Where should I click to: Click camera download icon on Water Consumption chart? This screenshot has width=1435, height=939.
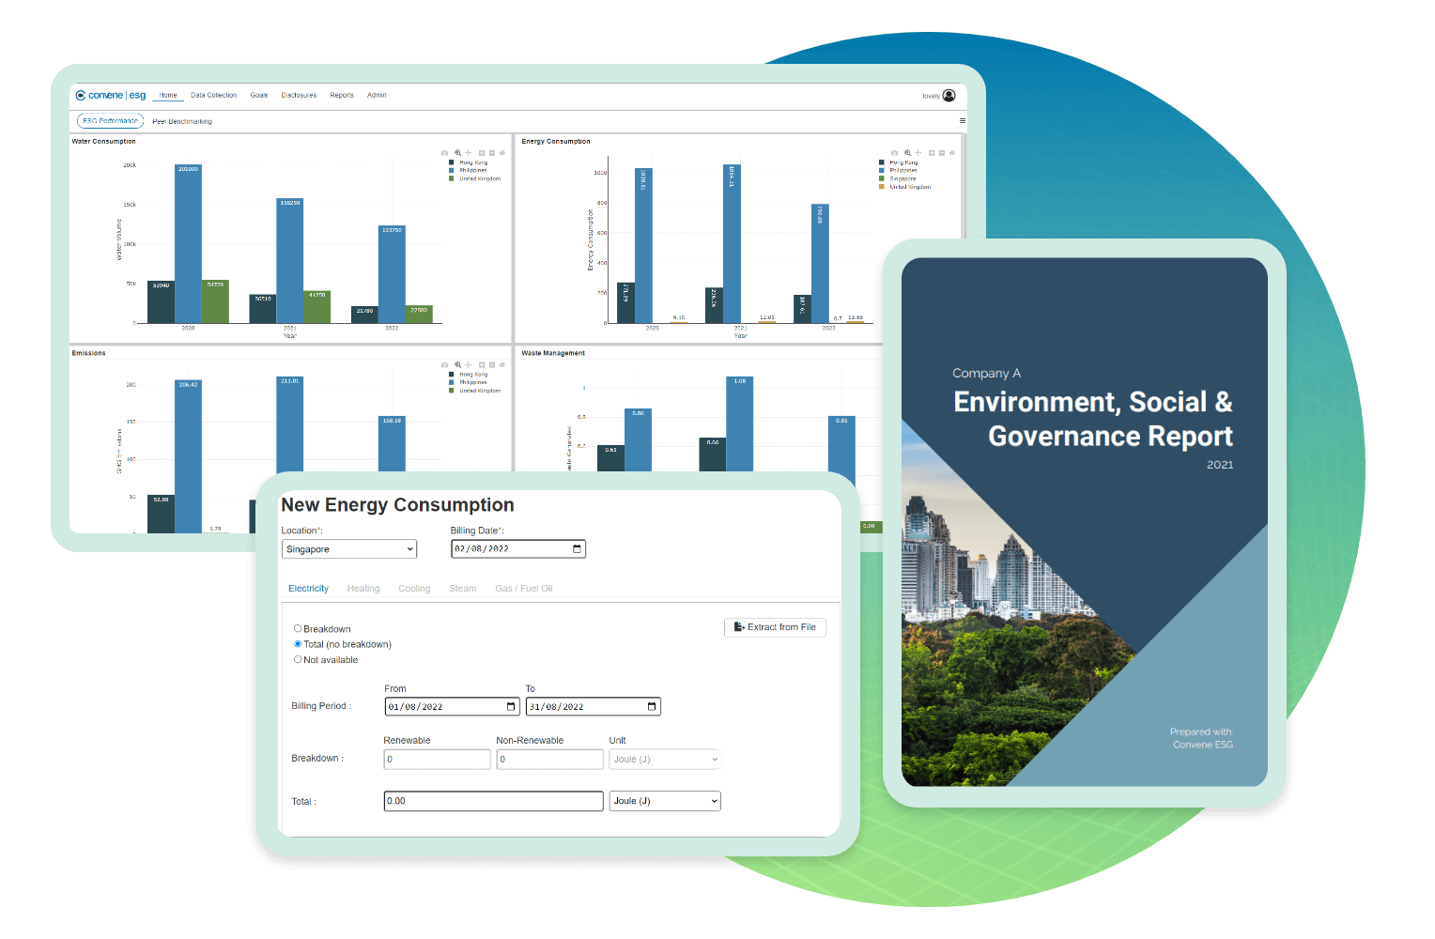click(445, 153)
